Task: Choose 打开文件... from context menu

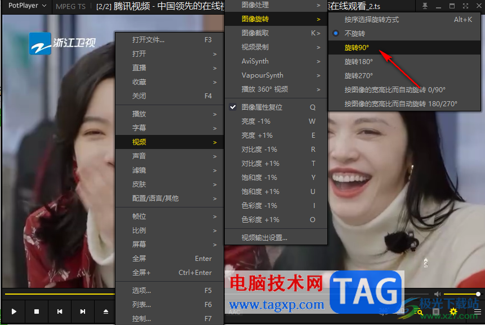Action: pos(170,40)
